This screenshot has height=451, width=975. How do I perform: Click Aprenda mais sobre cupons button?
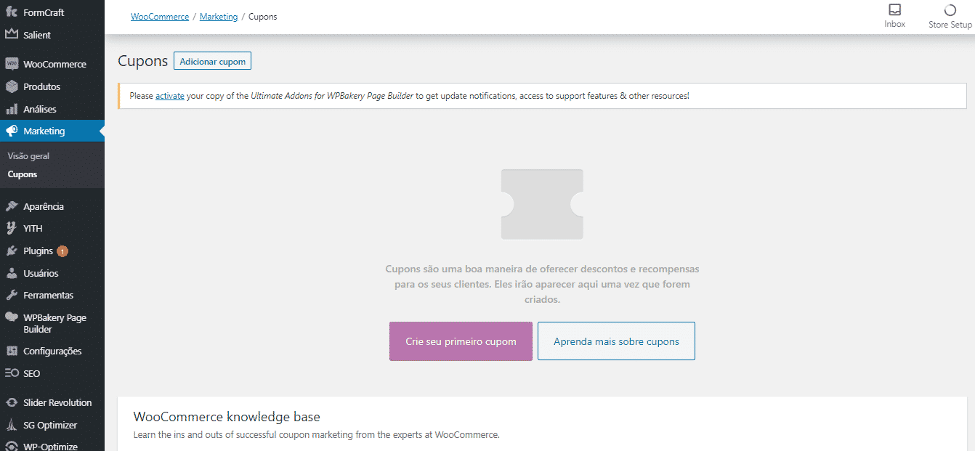(x=616, y=341)
